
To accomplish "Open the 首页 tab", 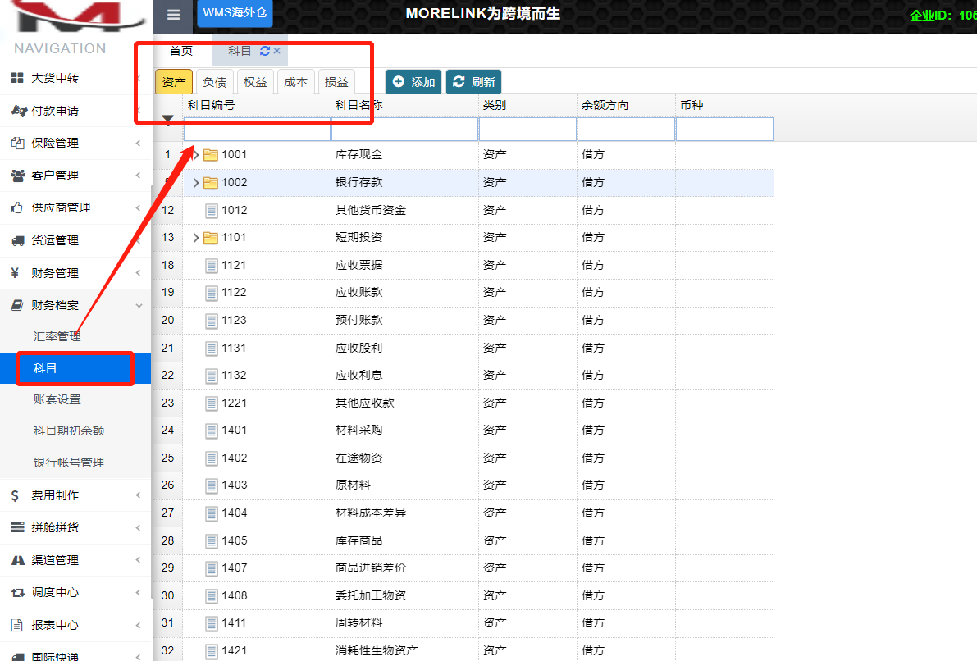I will coord(180,51).
